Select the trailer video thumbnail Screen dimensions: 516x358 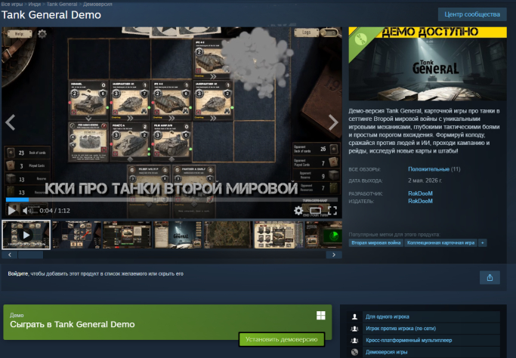pyautogui.click(x=26, y=235)
